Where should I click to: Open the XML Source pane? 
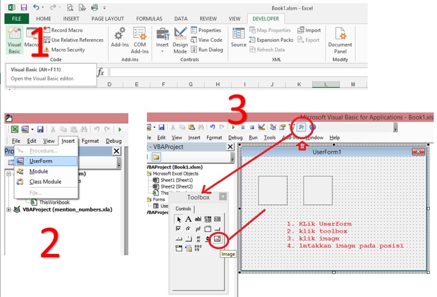(239, 37)
